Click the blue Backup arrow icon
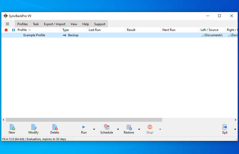 pos(64,35)
